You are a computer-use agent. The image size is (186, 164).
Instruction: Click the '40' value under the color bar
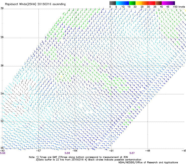click(x=161, y=7)
